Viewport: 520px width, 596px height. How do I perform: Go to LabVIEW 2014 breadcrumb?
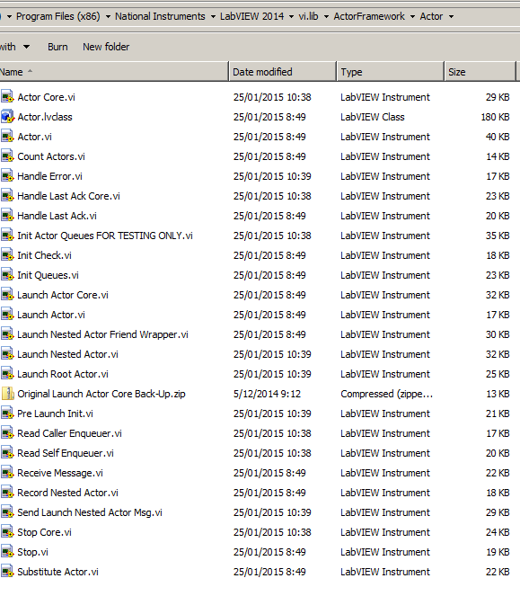tap(251, 16)
